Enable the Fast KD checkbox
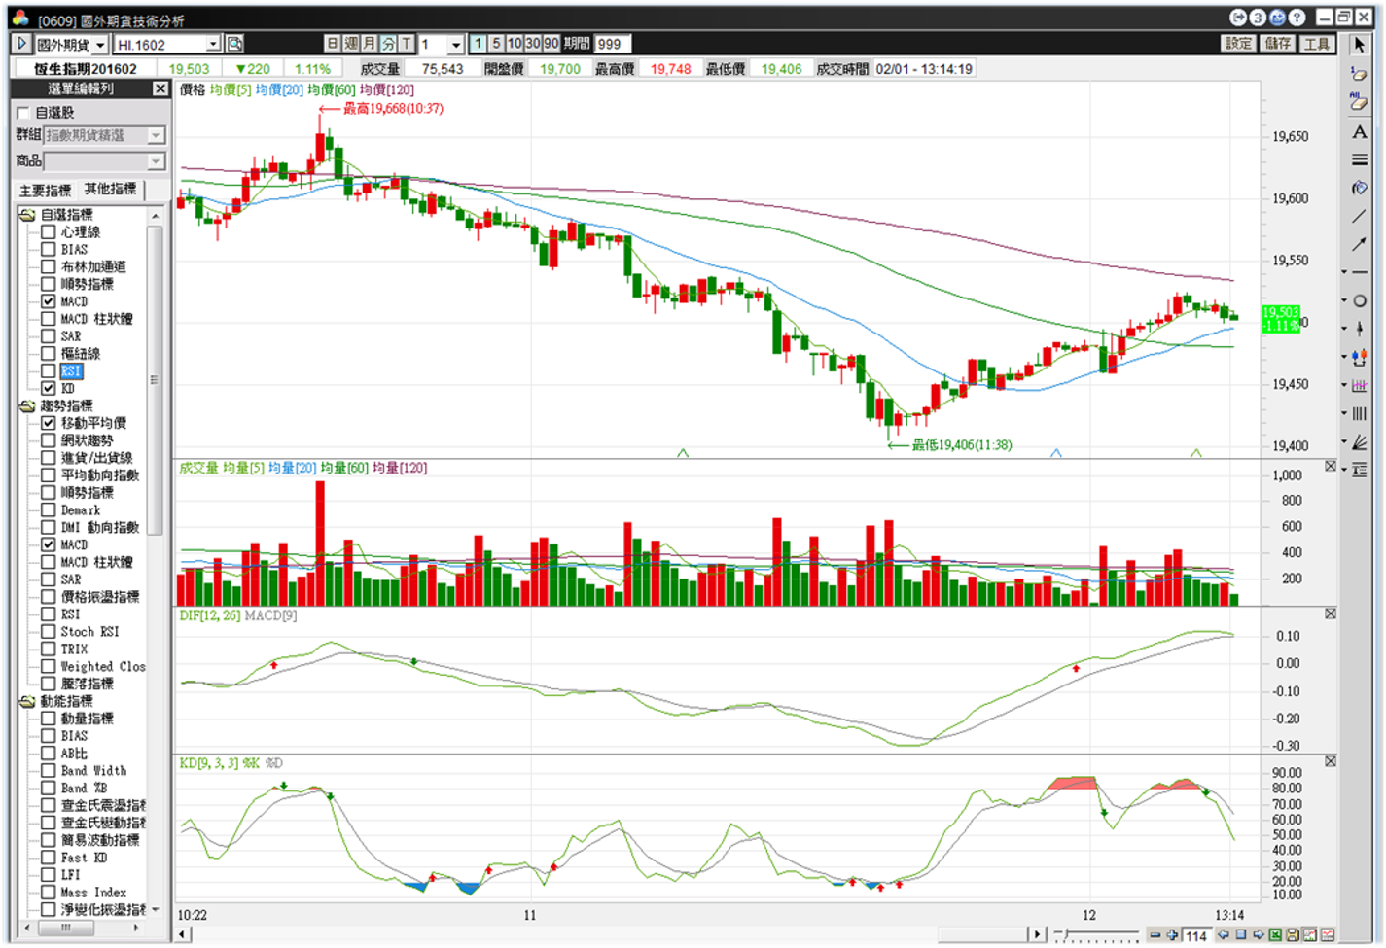This screenshot has width=1386, height=948. click(x=48, y=858)
